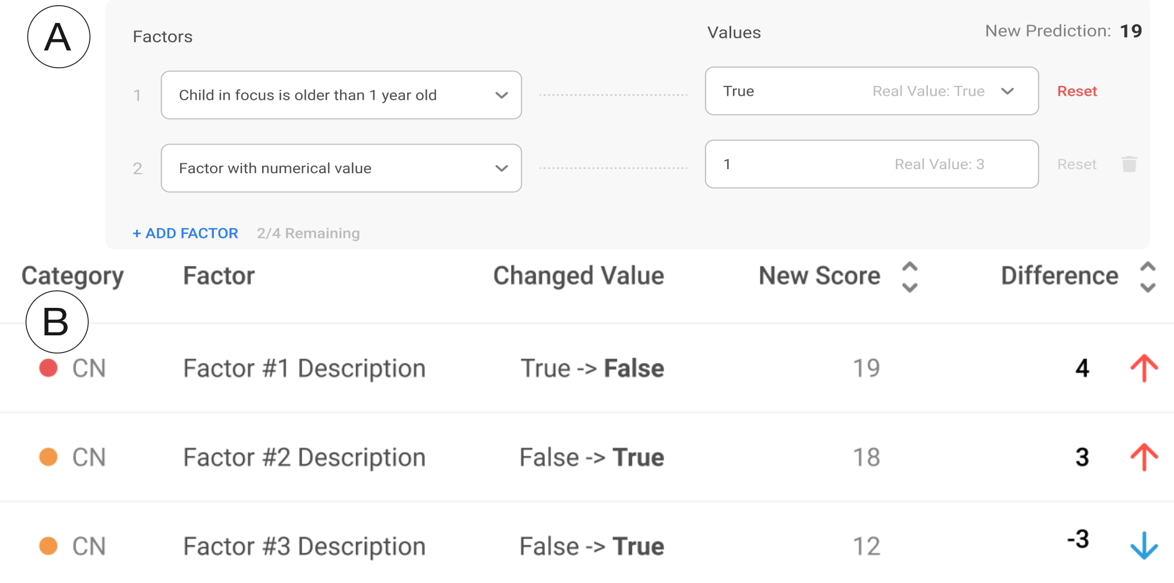The image size is (1174, 583).
Task: Click the red up arrow for Factor #2
Action: [1144, 457]
